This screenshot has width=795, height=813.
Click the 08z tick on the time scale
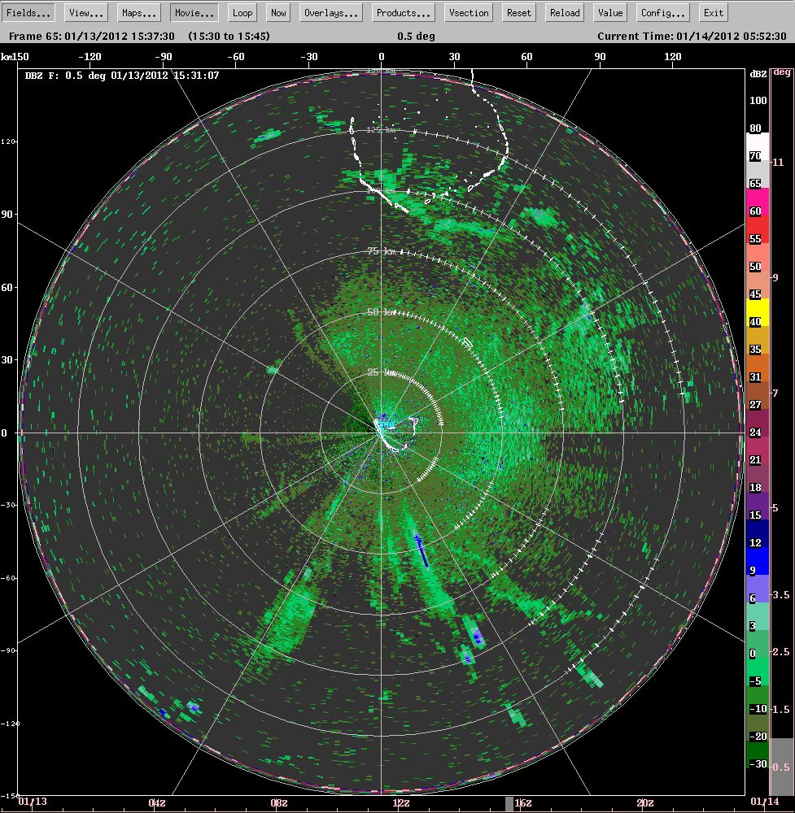pyautogui.click(x=278, y=802)
